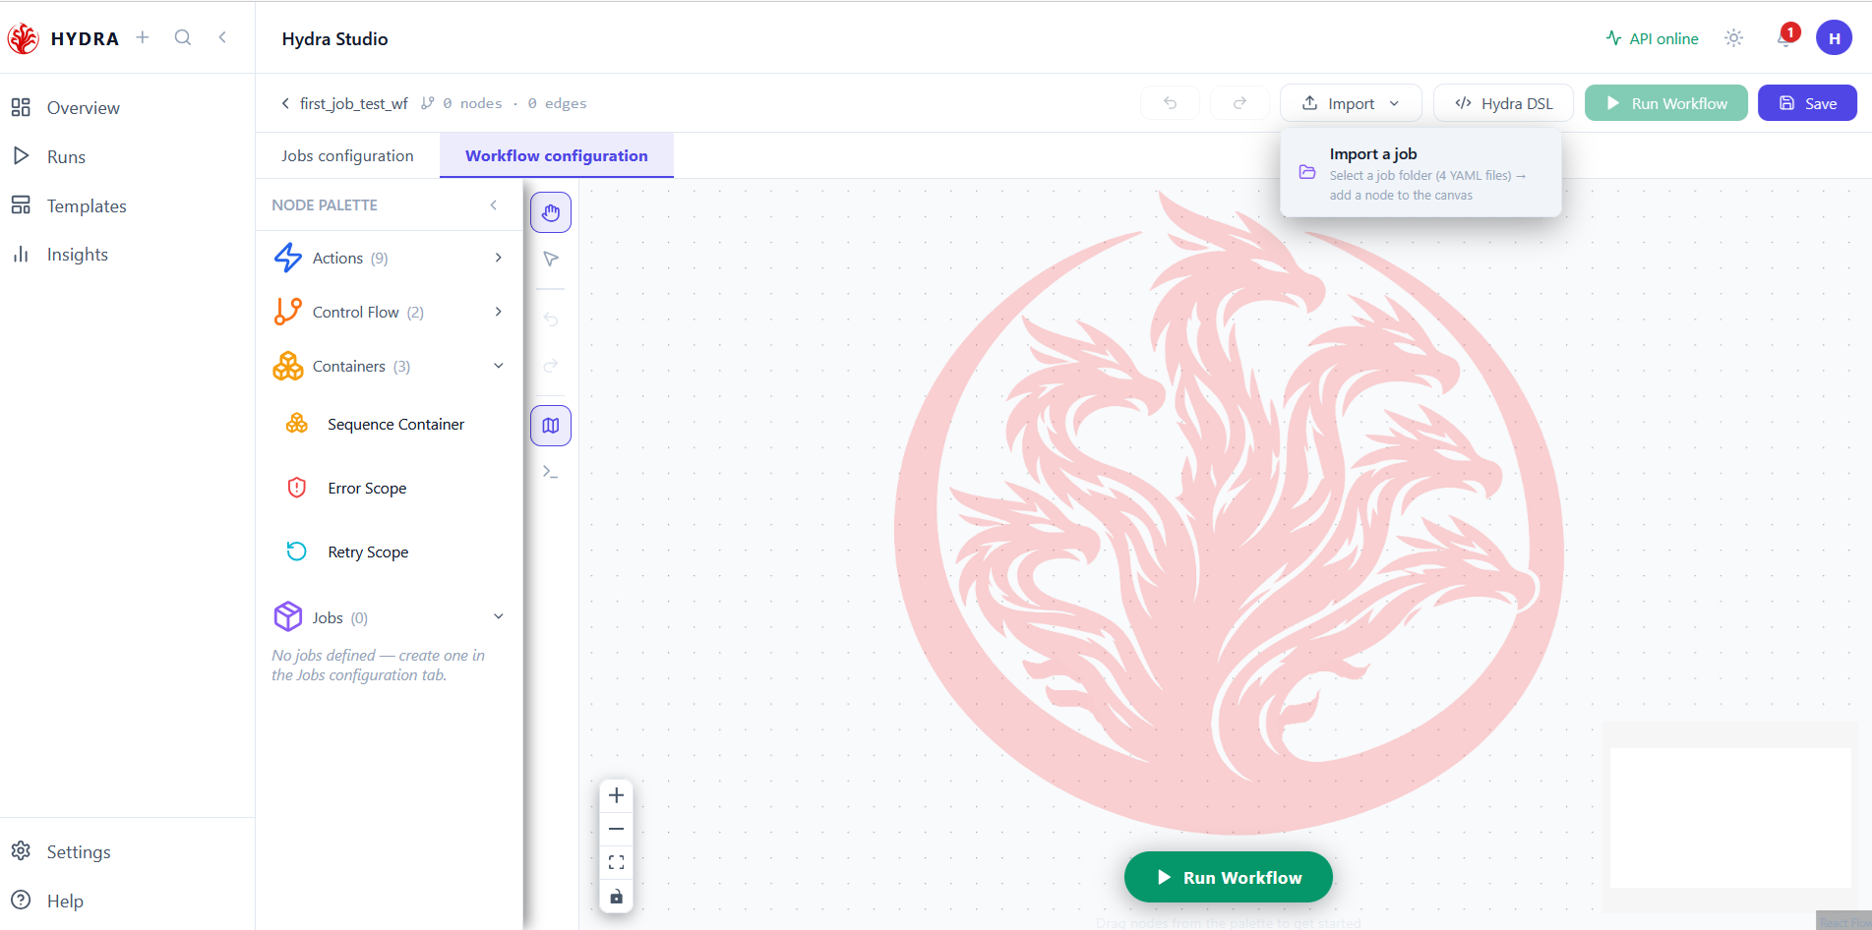
Task: Open the Runs page
Action: (x=127, y=156)
